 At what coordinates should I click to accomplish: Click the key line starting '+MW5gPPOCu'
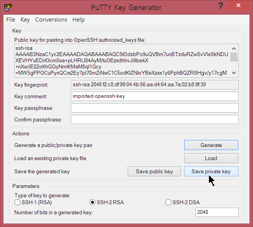click(121, 73)
